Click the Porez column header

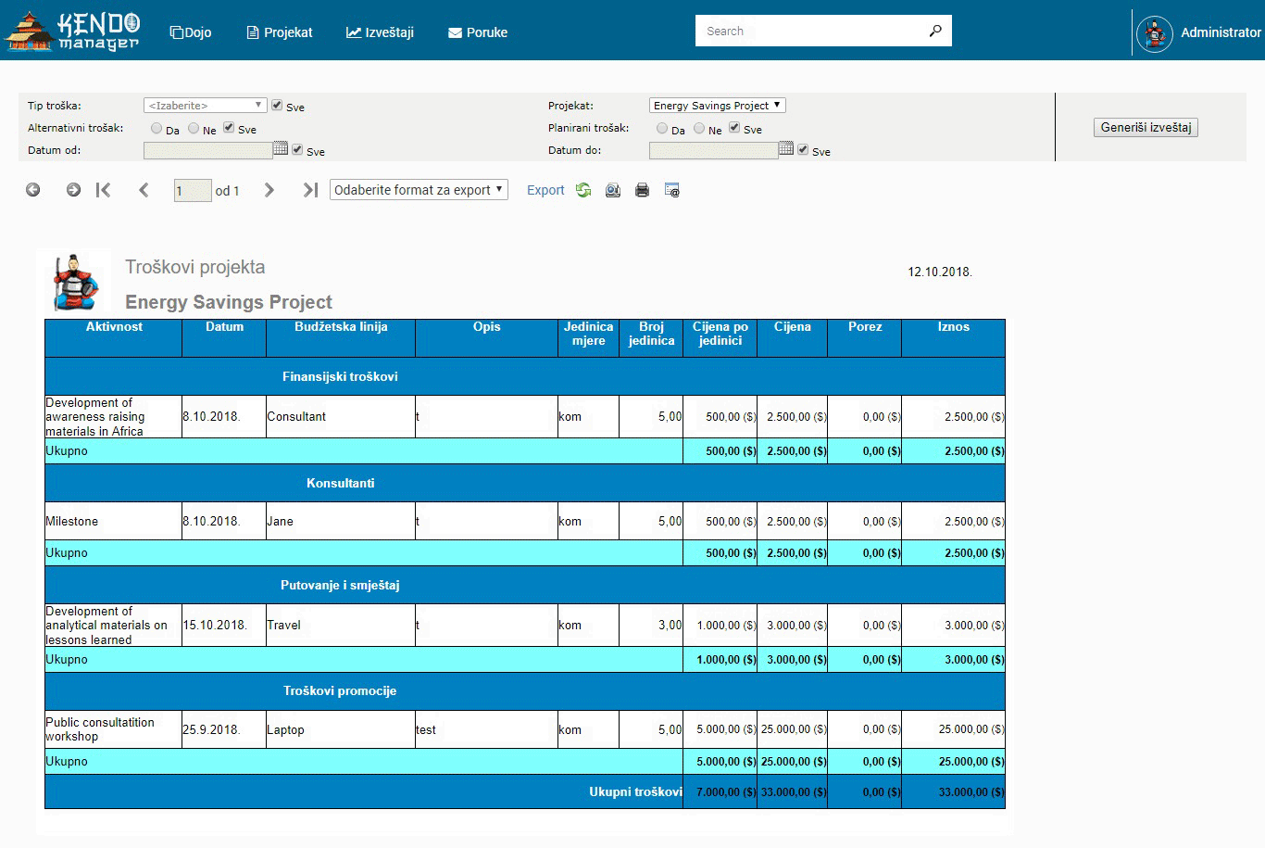pyautogui.click(x=865, y=338)
